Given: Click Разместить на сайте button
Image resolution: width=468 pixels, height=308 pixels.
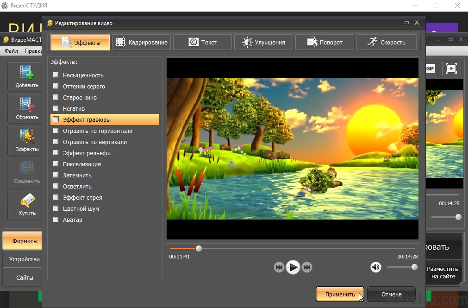Looking at the screenshot, I should pyautogui.click(x=443, y=272).
